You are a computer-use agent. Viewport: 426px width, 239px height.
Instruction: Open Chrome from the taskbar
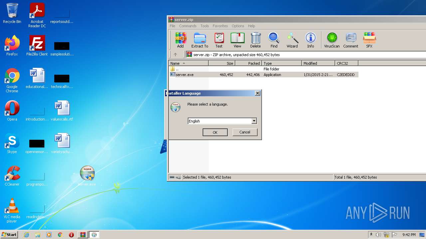tap(60, 235)
